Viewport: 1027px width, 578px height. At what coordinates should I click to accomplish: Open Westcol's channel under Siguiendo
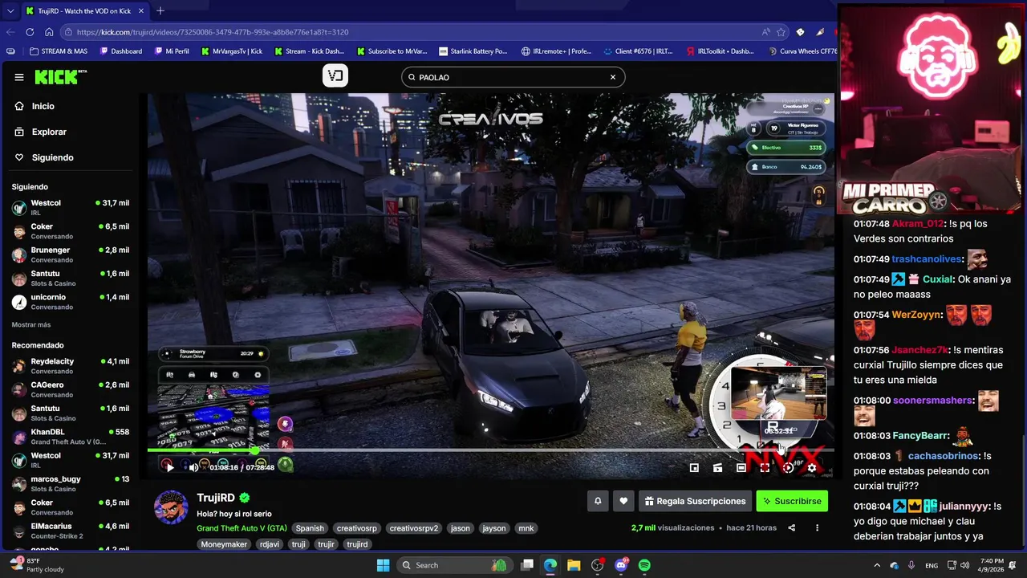tap(72, 207)
